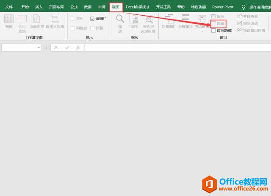Open the 文件 (File) menu tab
271x196 pixels.
click(x=9, y=7)
